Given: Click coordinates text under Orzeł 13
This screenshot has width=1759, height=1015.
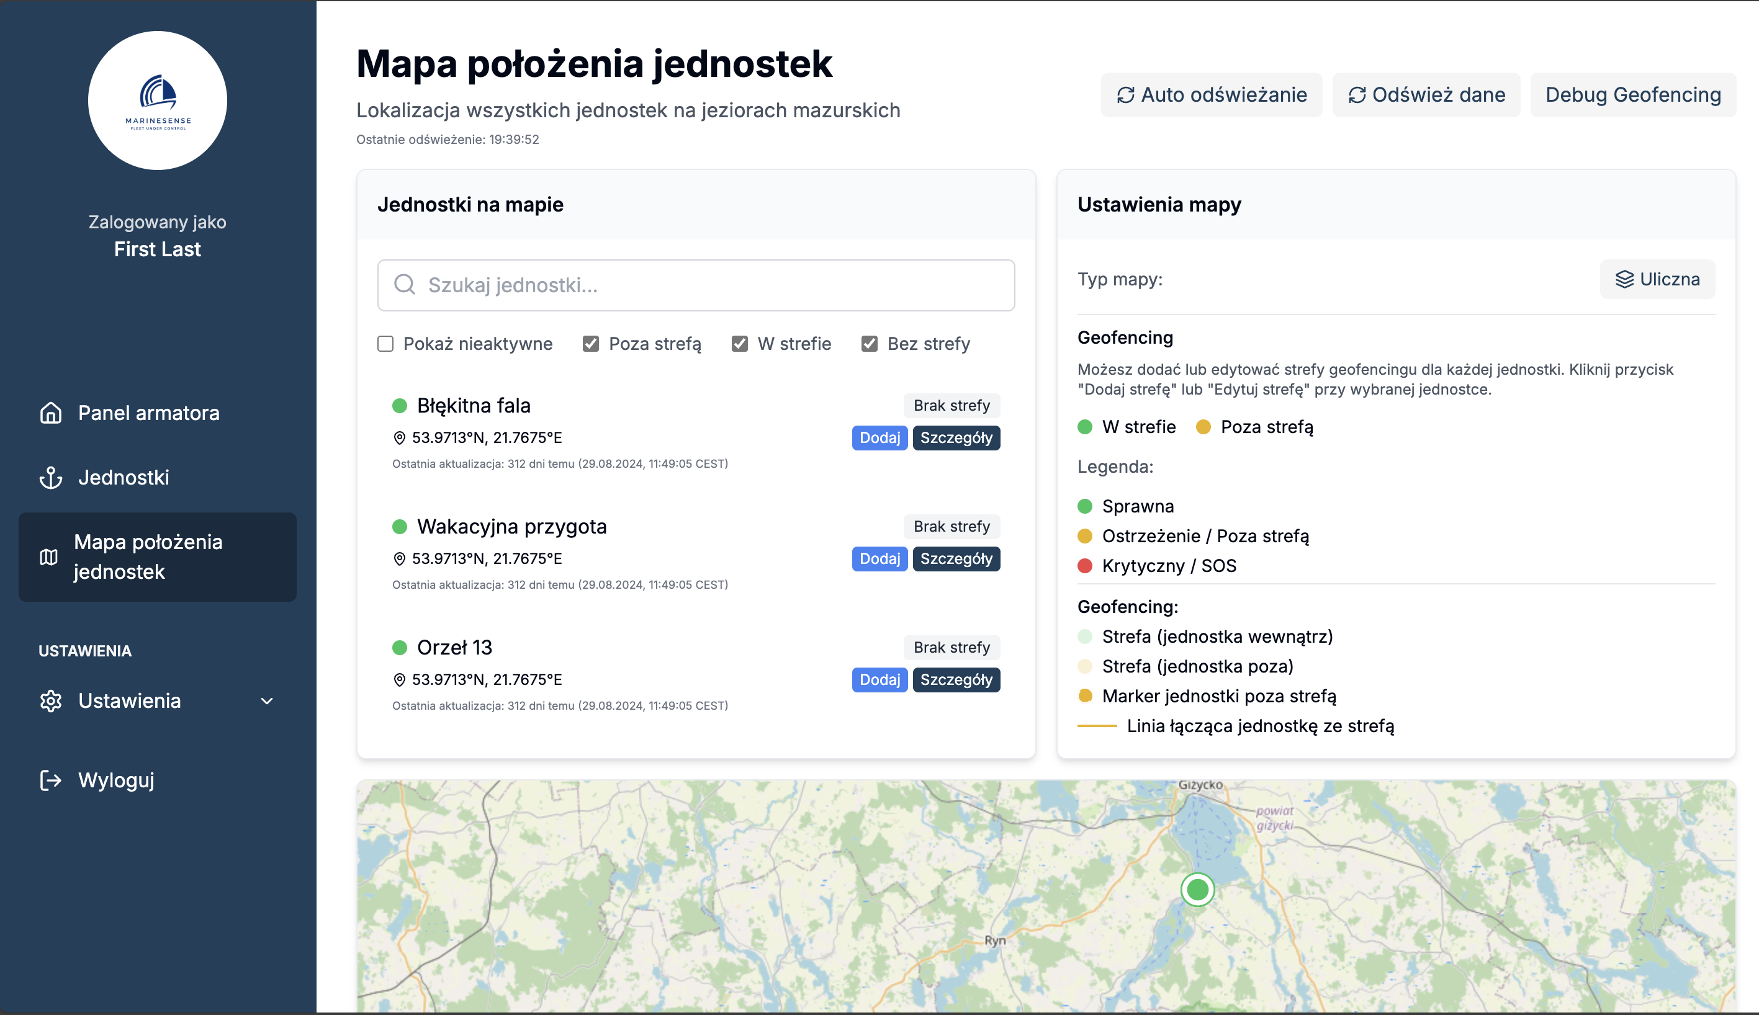Looking at the screenshot, I should (x=487, y=680).
